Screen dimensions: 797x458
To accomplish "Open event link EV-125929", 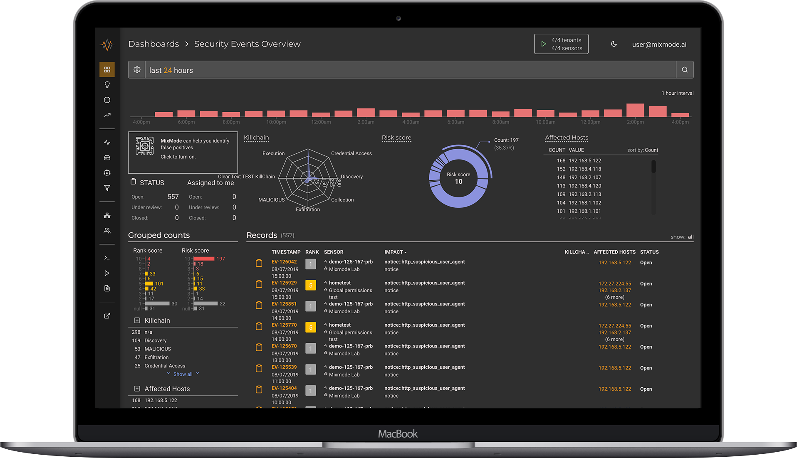I will 284,283.
